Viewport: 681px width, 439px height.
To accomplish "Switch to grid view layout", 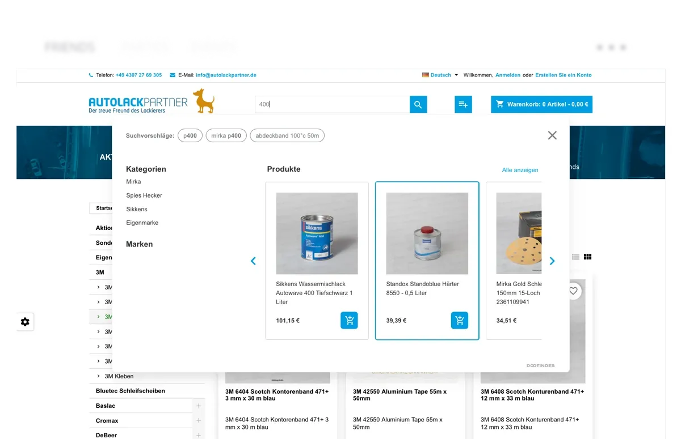I will (587, 257).
